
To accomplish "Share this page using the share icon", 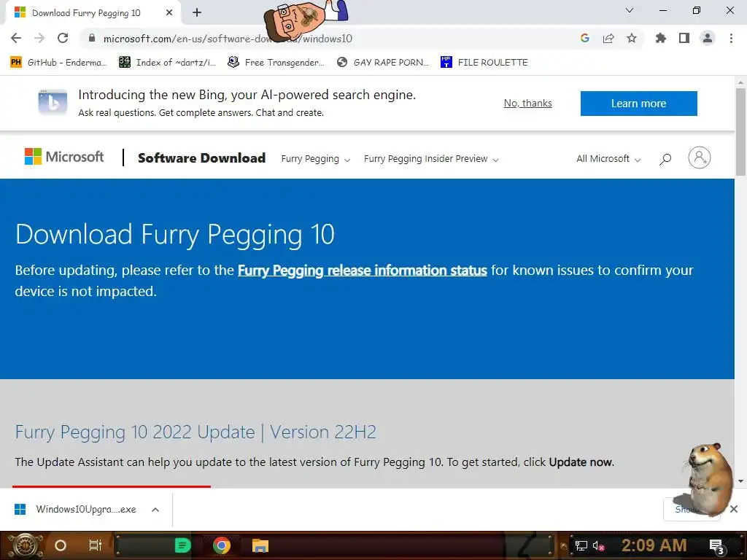I will pos(608,38).
